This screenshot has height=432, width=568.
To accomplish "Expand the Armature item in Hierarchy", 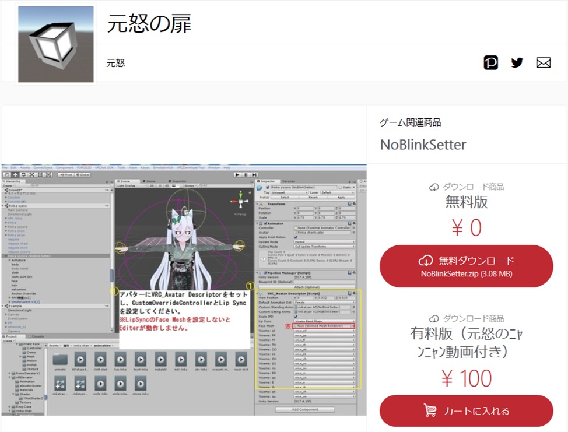I will (x=8, y=260).
